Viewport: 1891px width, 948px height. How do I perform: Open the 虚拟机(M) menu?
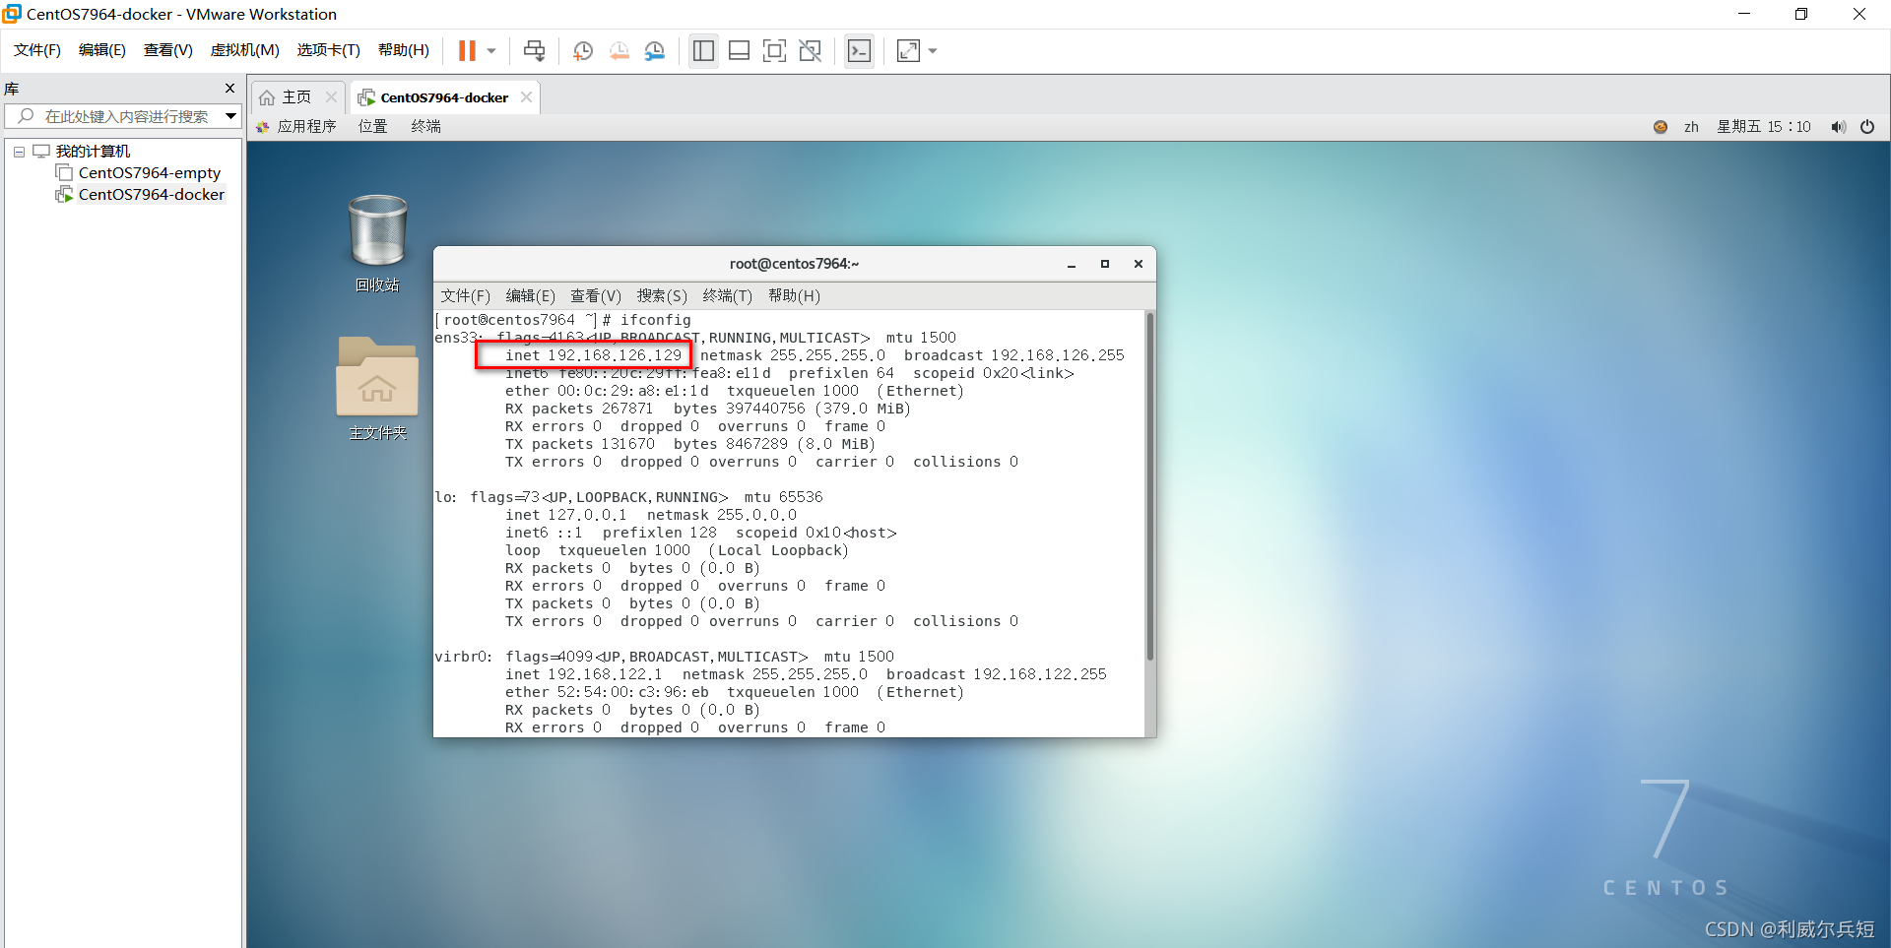244,50
